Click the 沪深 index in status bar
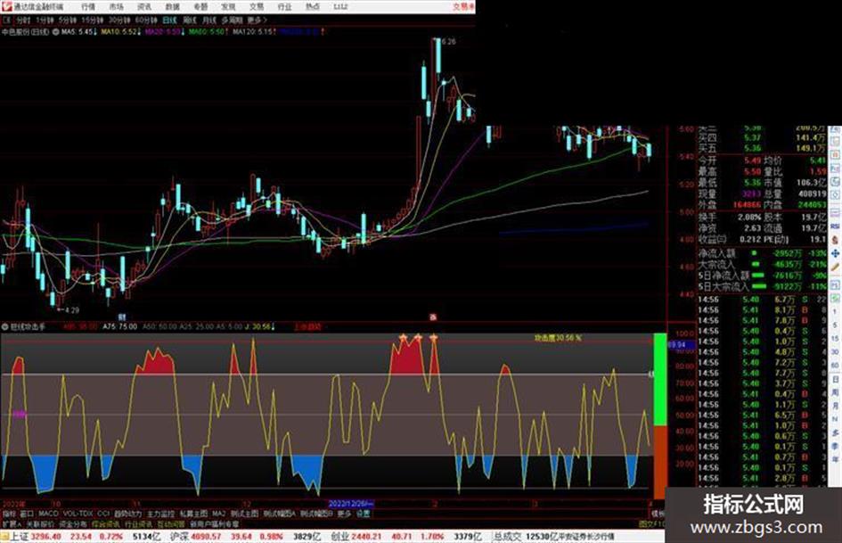Image resolution: width=842 pixels, height=543 pixels. pos(180,537)
